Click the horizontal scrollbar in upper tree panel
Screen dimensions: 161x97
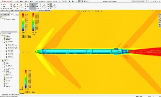[x=9, y=32]
